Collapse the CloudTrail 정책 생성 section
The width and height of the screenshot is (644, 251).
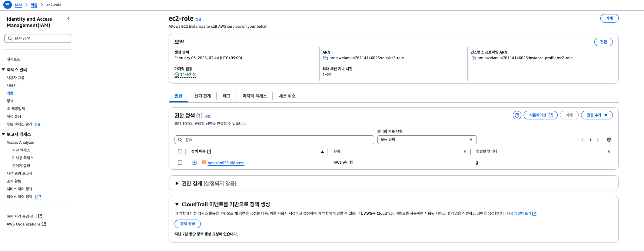(177, 204)
